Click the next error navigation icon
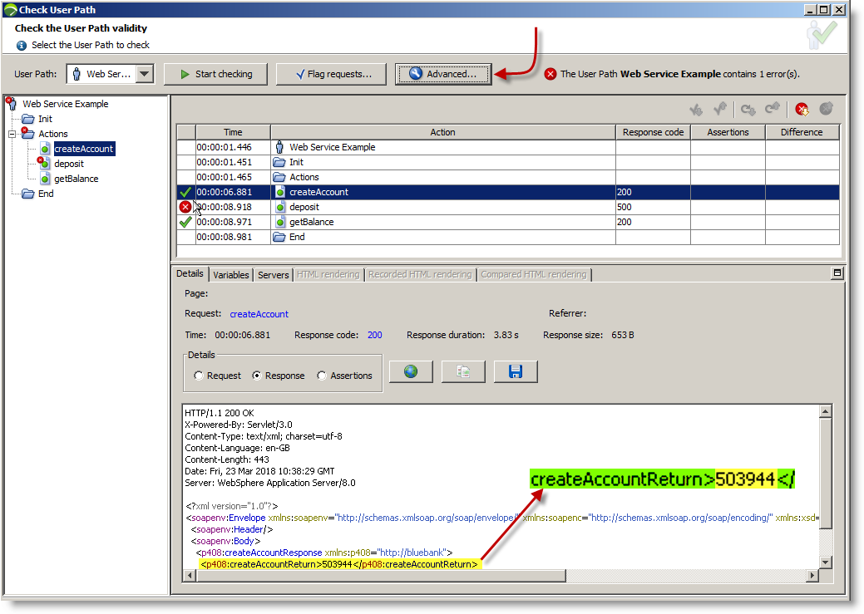 [802, 109]
